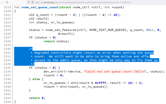The height and width of the screenshot is (104, 166).
Task: Open line number 1542 link
Action: [x=7, y=94]
